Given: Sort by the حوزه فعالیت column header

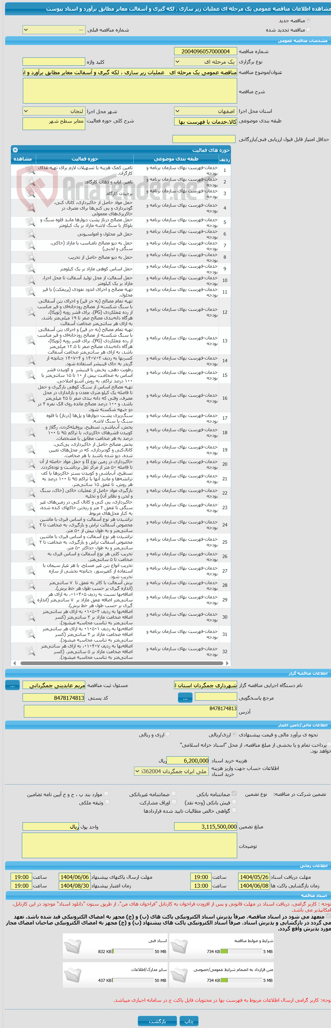Looking at the screenshot, I should [x=85, y=159].
